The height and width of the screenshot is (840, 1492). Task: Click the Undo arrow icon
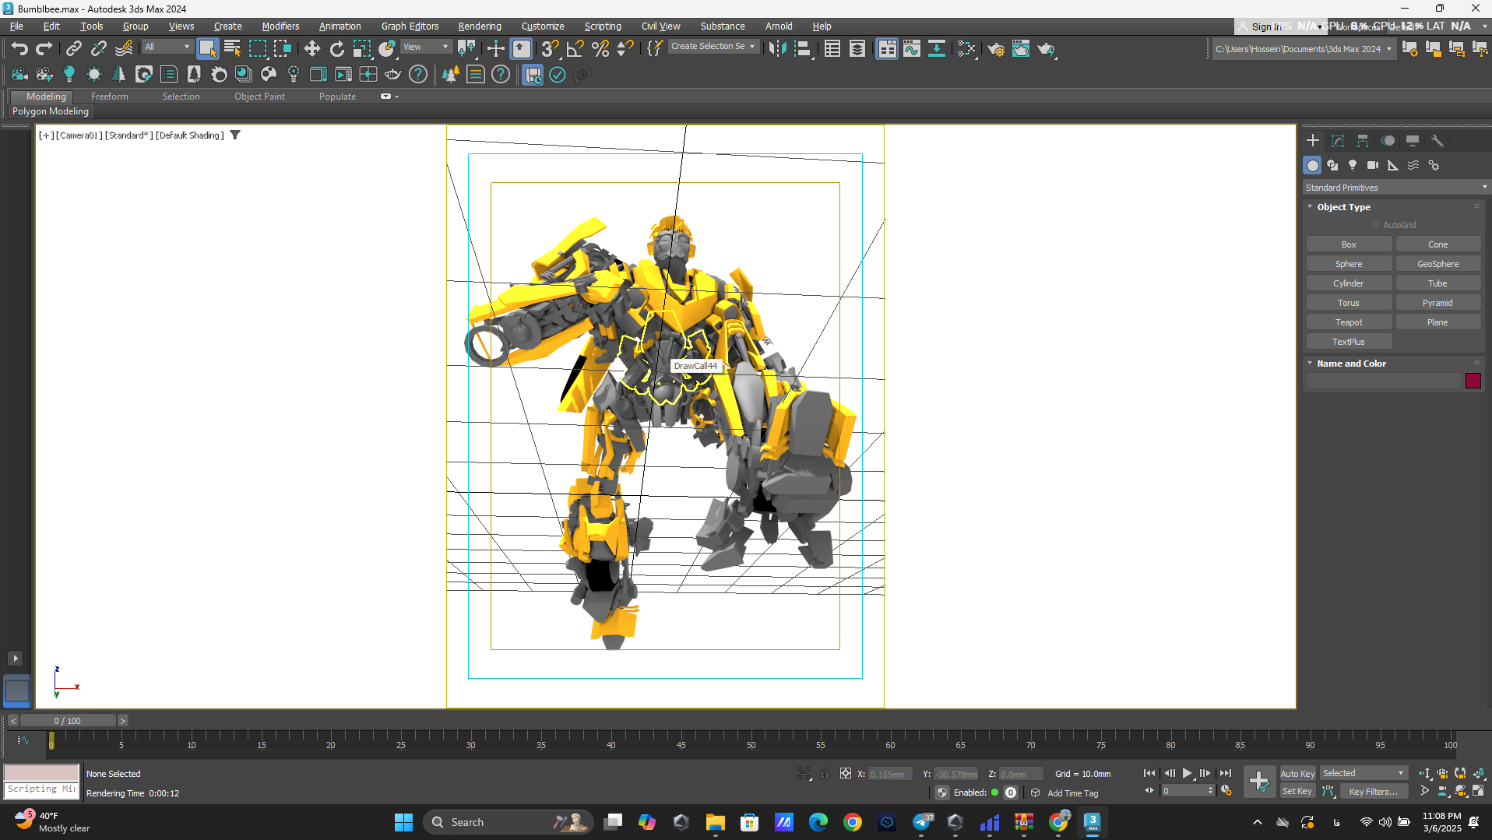19,49
